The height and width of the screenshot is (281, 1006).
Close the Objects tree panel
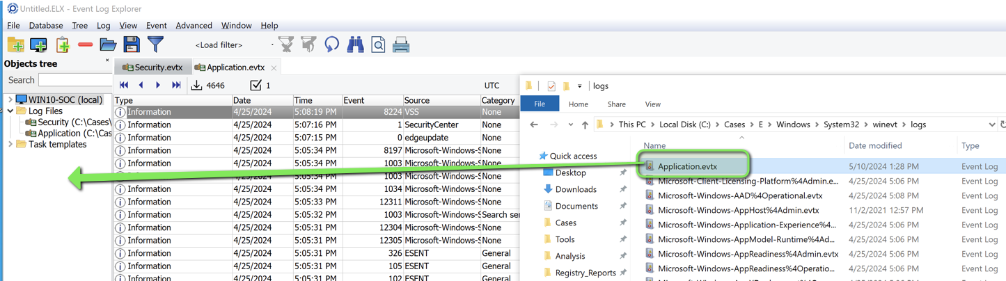coord(107,61)
